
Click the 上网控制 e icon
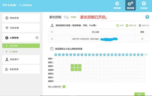[7, 38]
